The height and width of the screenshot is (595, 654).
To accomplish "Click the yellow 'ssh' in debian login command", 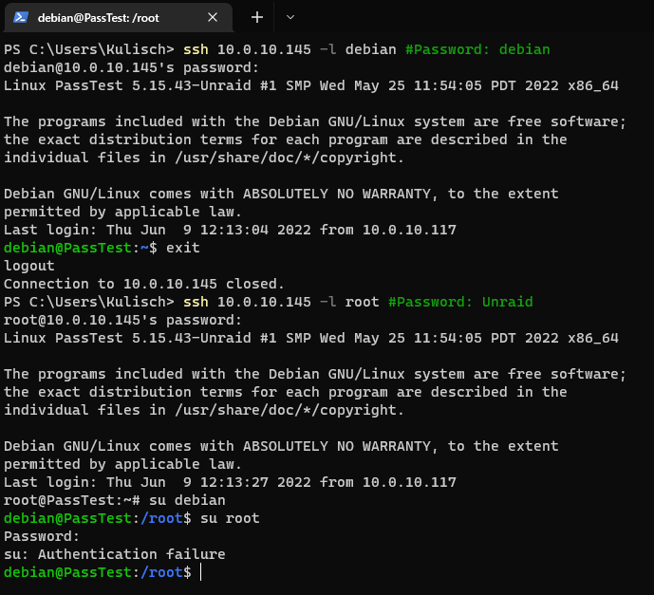I will tap(196, 49).
